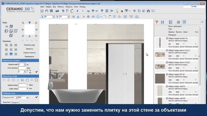This screenshot has height=116, width=207.
Task: Click the Allegro beige PG 02 brown swatch
Action: click(x=160, y=79)
